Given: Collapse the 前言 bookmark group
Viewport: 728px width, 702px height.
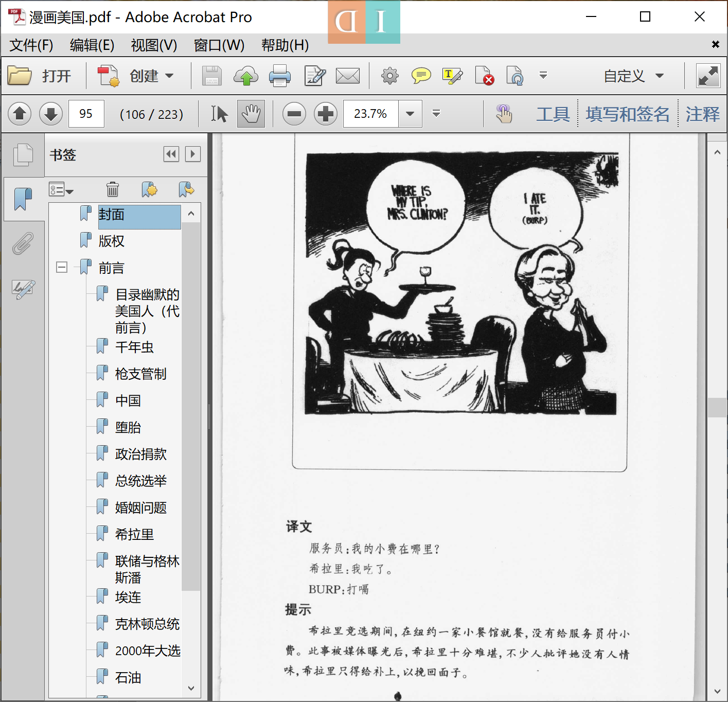Looking at the screenshot, I should point(62,267).
